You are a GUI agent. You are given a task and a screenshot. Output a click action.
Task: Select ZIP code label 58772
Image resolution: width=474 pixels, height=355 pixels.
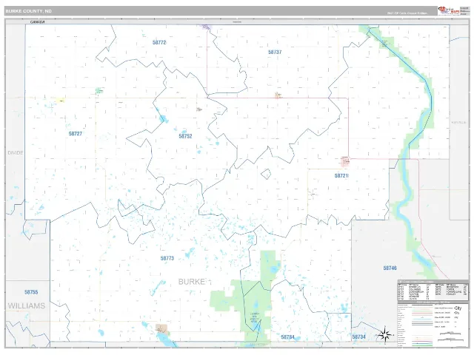pyautogui.click(x=159, y=43)
